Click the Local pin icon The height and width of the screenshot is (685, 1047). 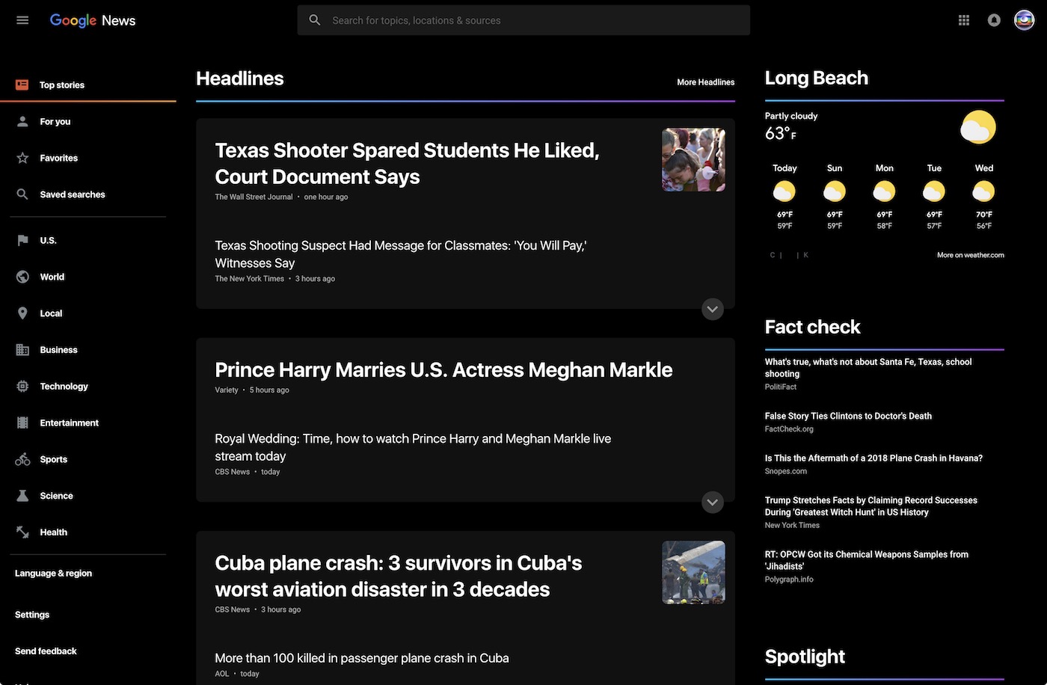click(x=22, y=313)
